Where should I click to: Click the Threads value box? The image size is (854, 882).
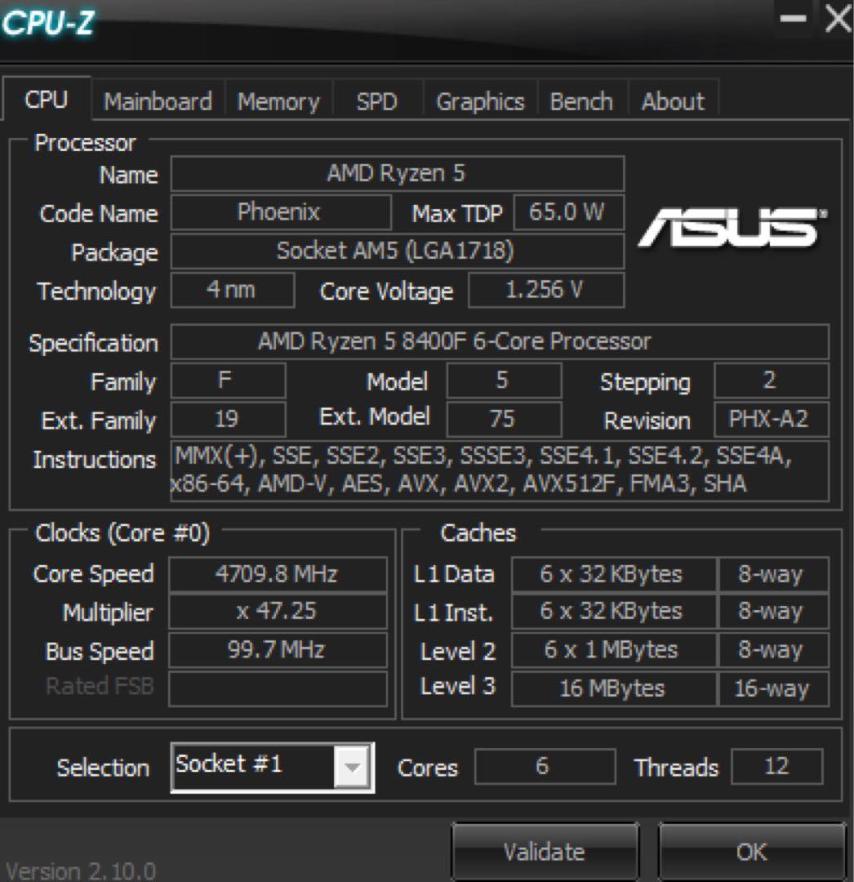pos(776,766)
